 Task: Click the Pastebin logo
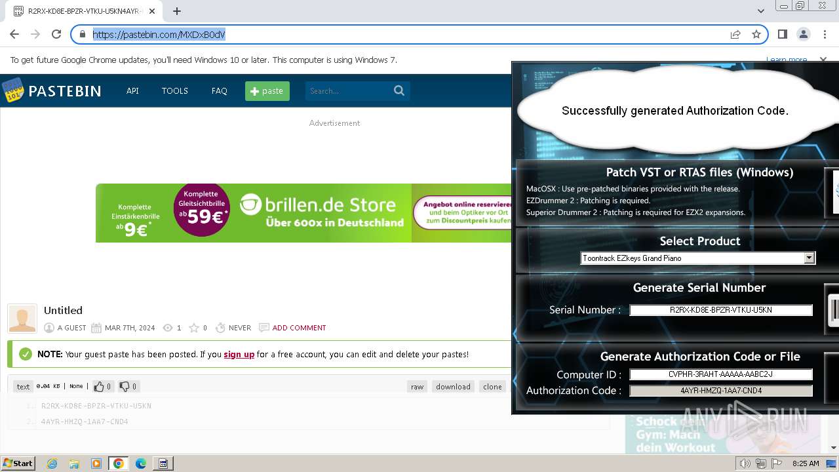51,90
